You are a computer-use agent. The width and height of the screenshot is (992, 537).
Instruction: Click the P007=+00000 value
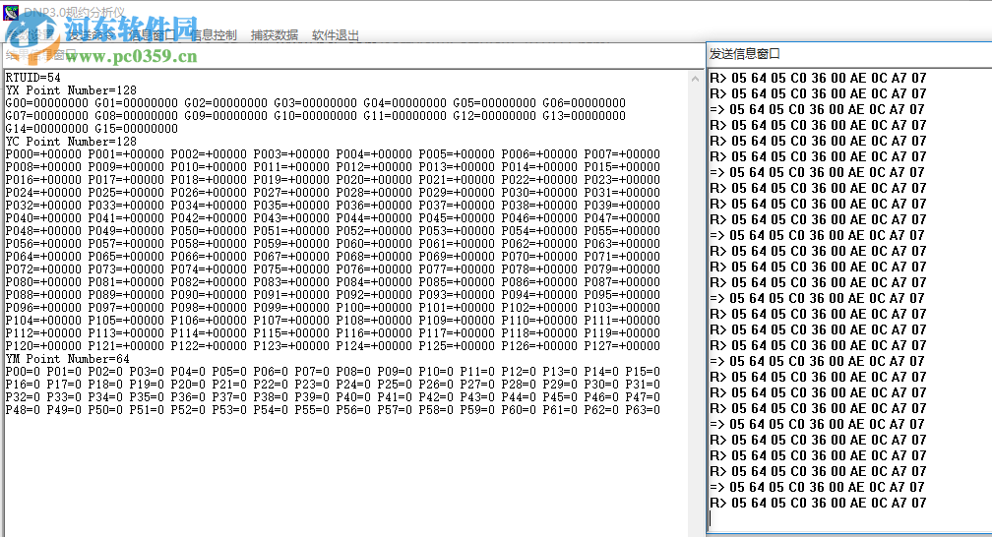click(x=622, y=154)
